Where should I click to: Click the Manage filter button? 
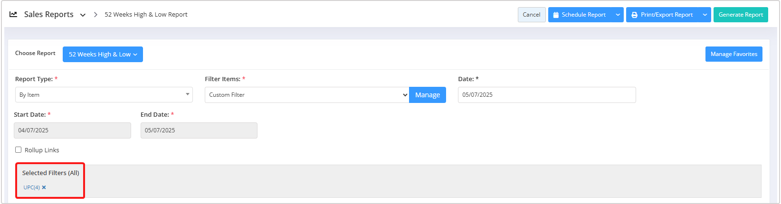[x=427, y=95]
